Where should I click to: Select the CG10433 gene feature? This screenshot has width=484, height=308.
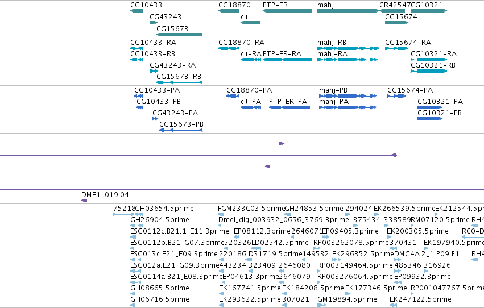coord(136,11)
